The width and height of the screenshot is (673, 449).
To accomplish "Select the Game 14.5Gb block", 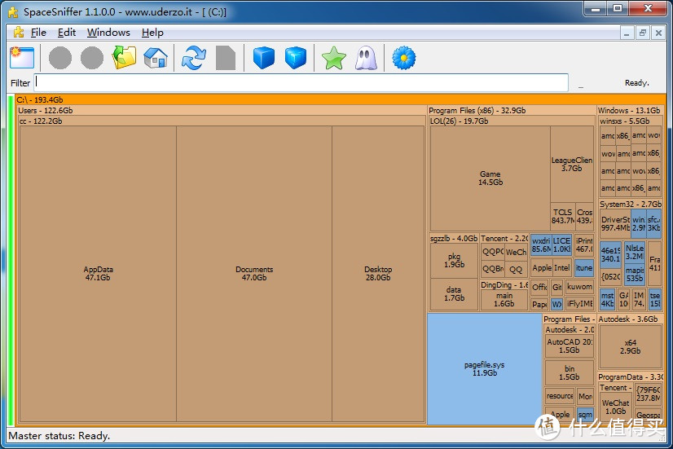I will [x=490, y=178].
